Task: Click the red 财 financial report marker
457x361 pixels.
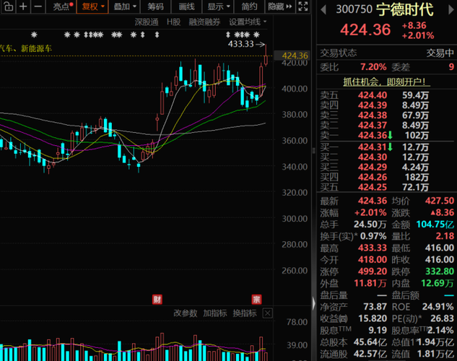Action: 157,299
